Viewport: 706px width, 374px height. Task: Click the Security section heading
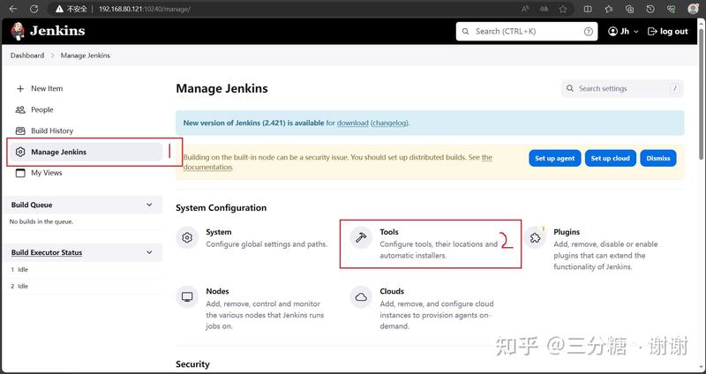coord(192,364)
